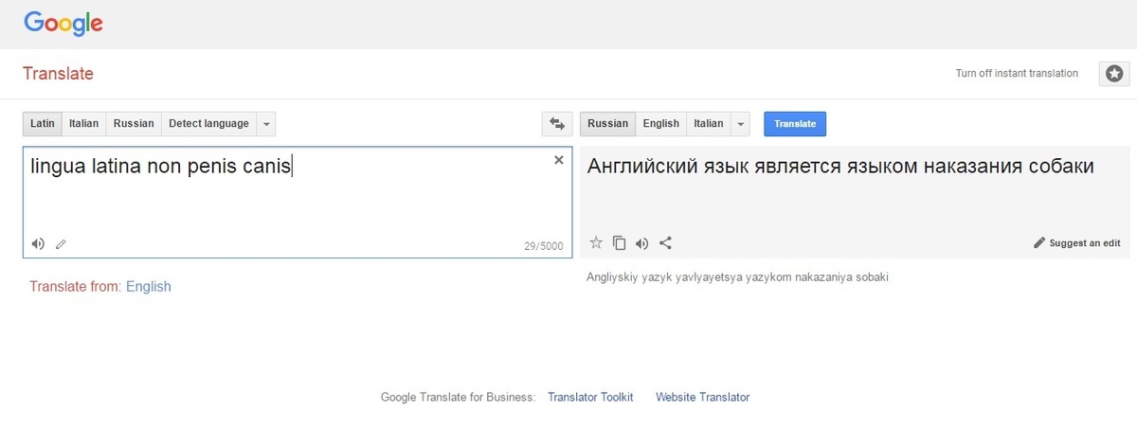Open the Website Translator link

[x=702, y=398]
